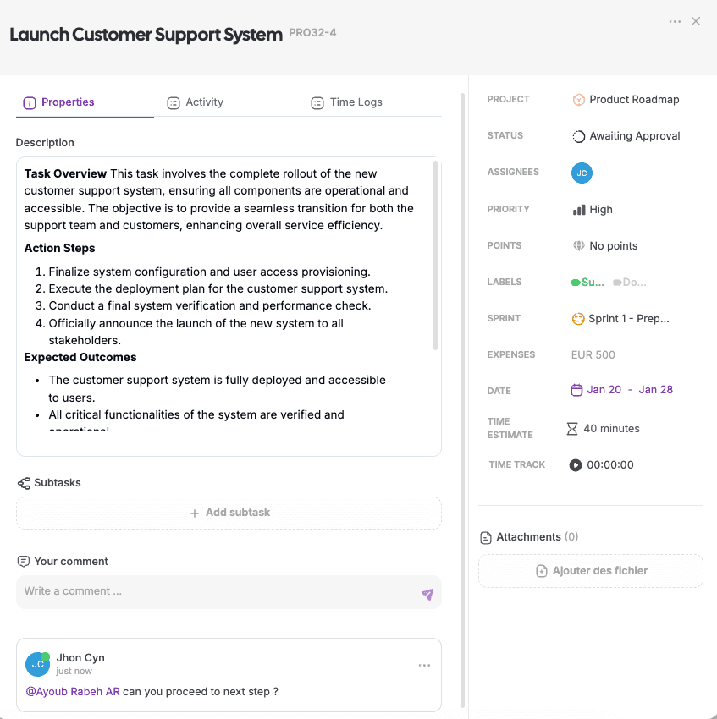Click the Time Logs tab list icon
This screenshot has height=719, width=717.
pyautogui.click(x=317, y=102)
